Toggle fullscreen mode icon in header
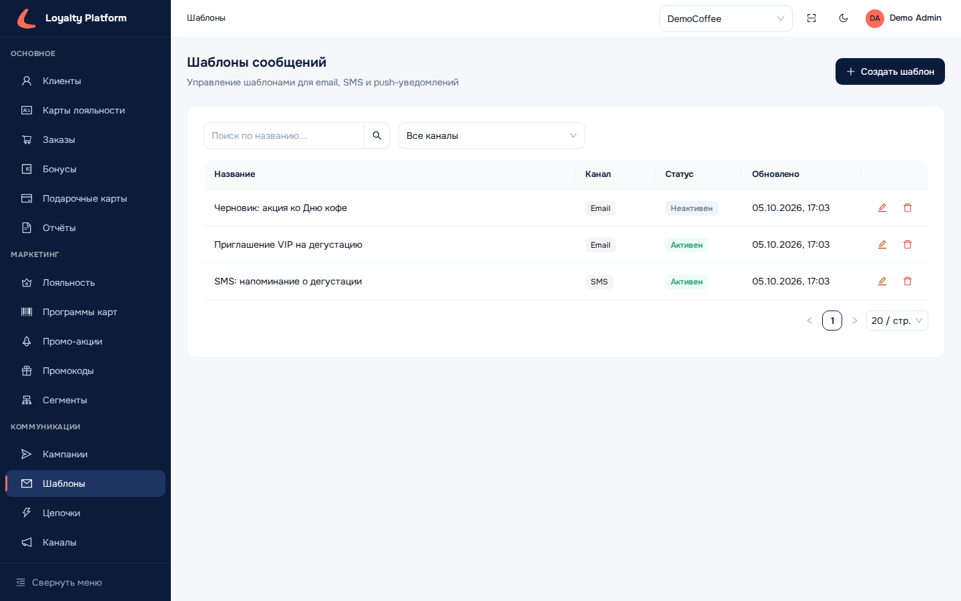The height and width of the screenshot is (601, 961). 812,19
